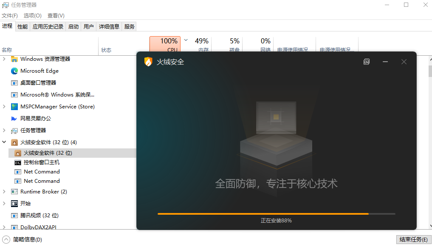Switch to the 用户 tab

[x=89, y=26]
